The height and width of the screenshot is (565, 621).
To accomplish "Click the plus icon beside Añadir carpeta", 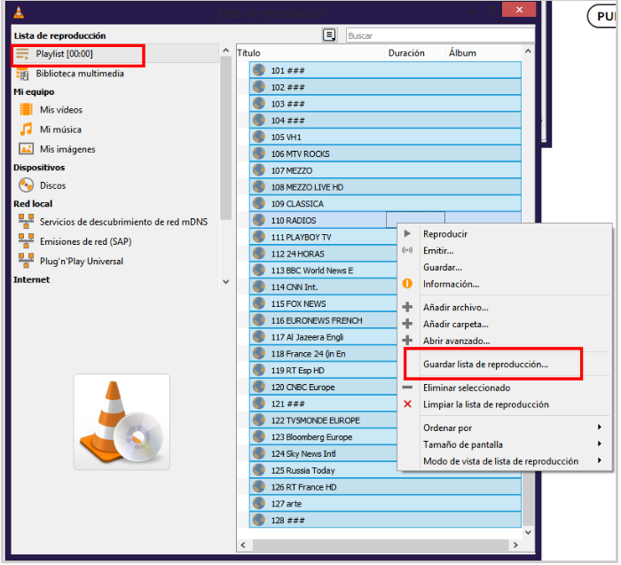I will [407, 324].
